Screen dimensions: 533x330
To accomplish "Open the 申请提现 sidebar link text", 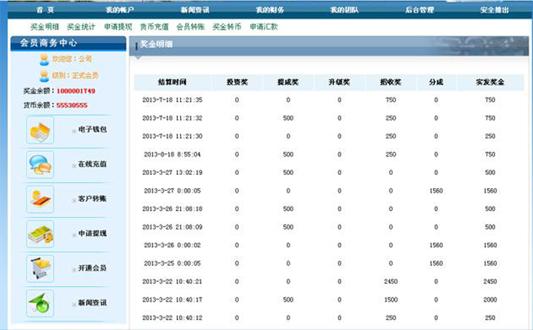I will coord(92,234).
